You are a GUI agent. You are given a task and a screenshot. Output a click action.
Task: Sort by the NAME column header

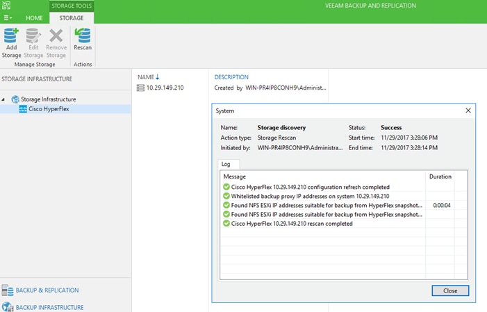(149, 77)
